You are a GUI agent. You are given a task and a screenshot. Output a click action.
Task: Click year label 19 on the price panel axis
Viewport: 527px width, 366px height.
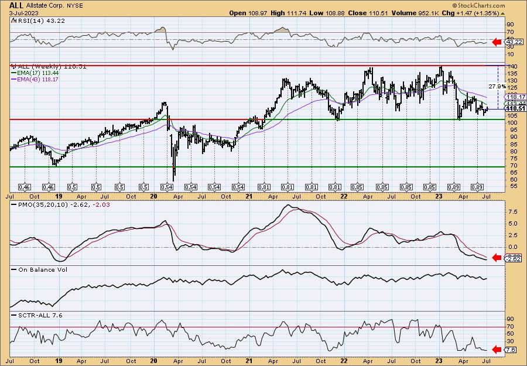59,196
